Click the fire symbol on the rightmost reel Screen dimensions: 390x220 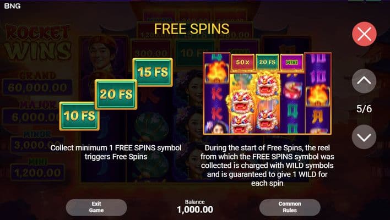318,95
